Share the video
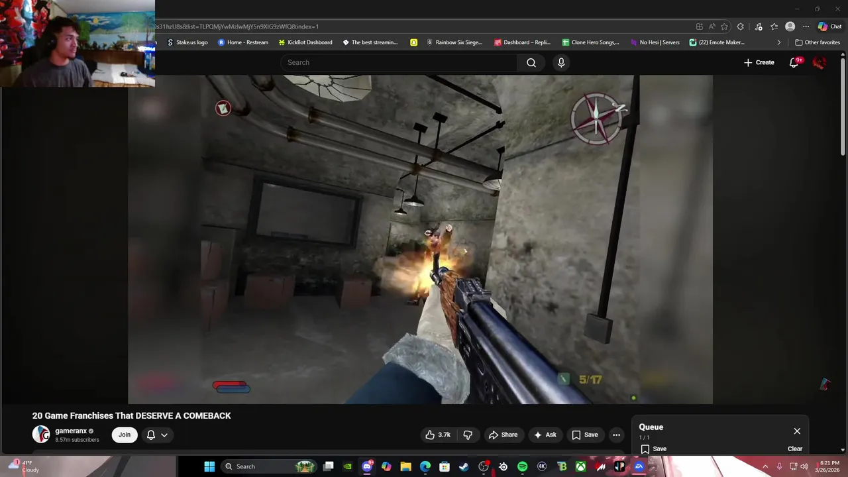Screen dimensions: 848x477 tap(503, 435)
